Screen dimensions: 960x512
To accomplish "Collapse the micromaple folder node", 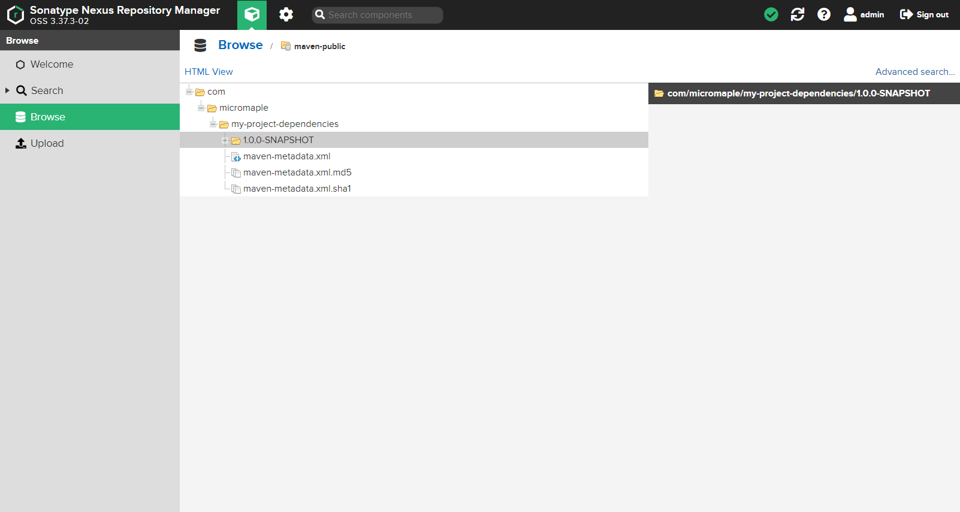I will click(201, 108).
